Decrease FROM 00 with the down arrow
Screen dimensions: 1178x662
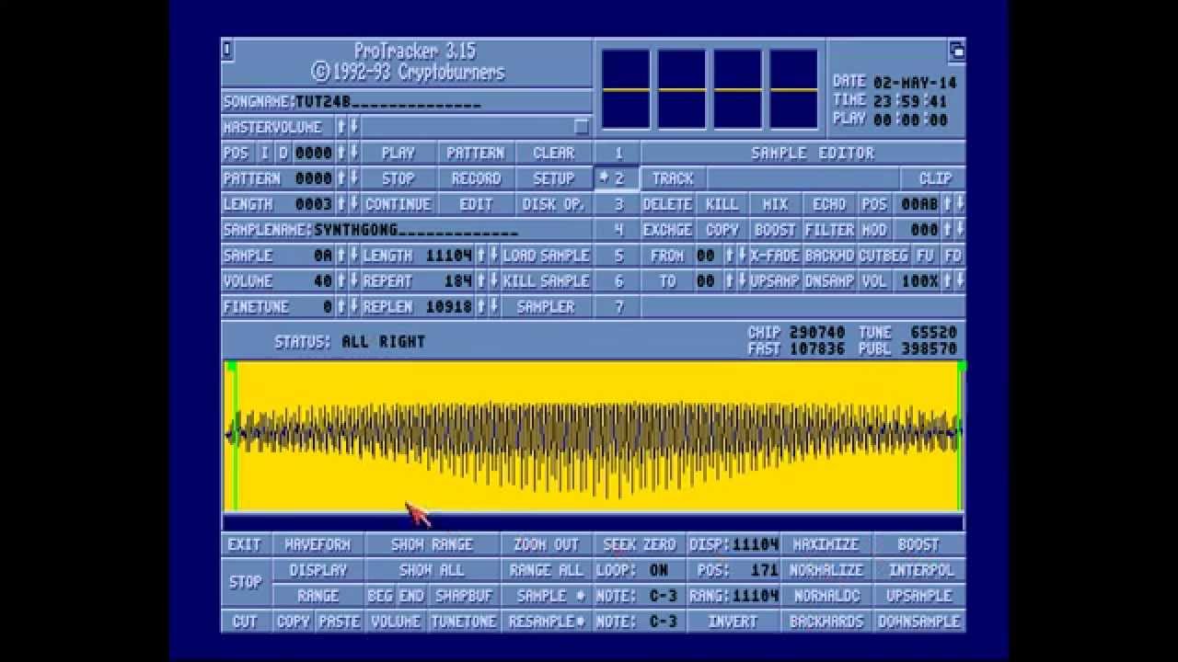[x=742, y=256]
